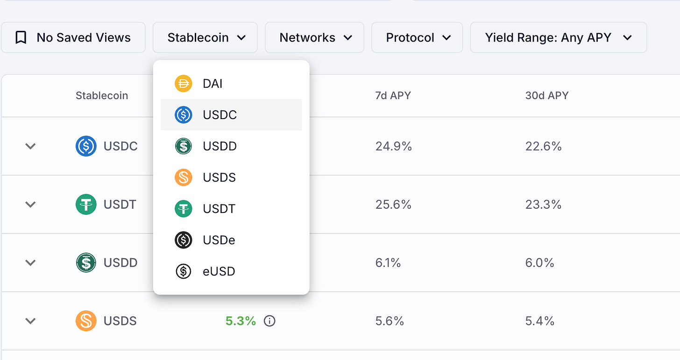Select USDS from the stablecoin menu
The width and height of the screenshot is (680, 360).
tap(231, 177)
